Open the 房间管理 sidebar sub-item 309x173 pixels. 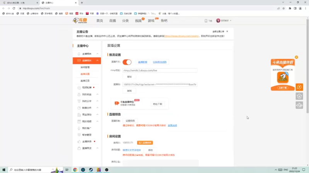(x=85, y=67)
